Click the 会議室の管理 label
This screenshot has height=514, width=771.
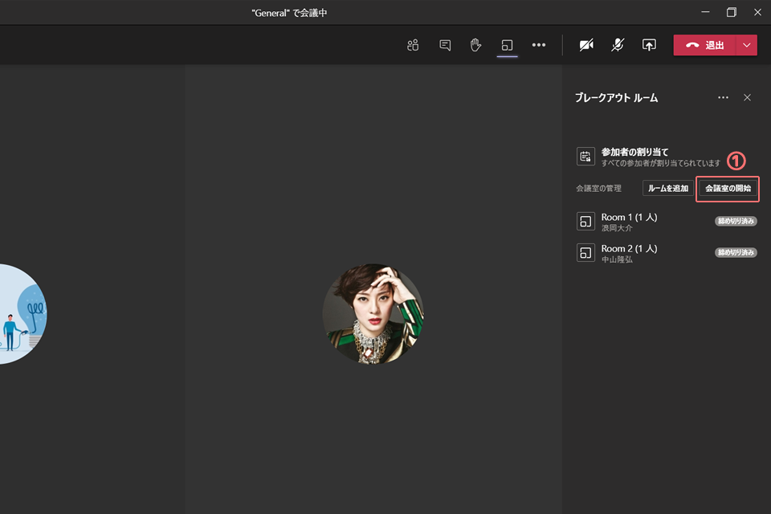[599, 189]
